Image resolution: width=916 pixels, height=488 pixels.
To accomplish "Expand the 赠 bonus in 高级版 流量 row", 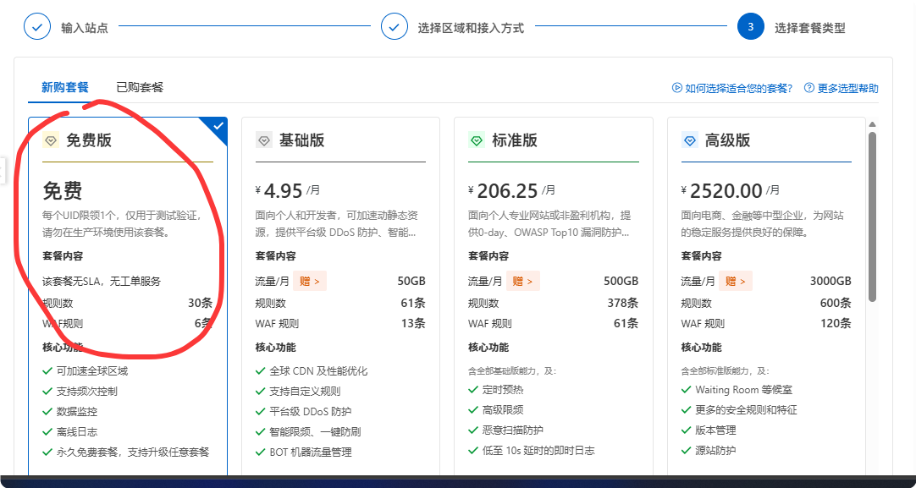I will coord(736,281).
